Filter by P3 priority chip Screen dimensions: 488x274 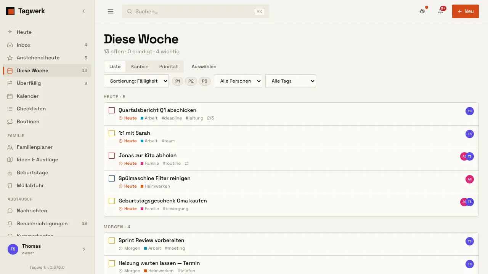point(205,81)
